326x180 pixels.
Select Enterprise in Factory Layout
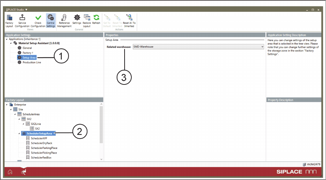point(20,104)
